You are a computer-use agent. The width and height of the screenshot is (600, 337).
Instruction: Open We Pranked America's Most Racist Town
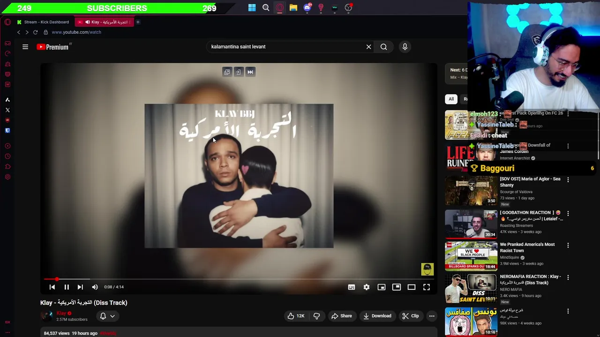pyautogui.click(x=527, y=247)
